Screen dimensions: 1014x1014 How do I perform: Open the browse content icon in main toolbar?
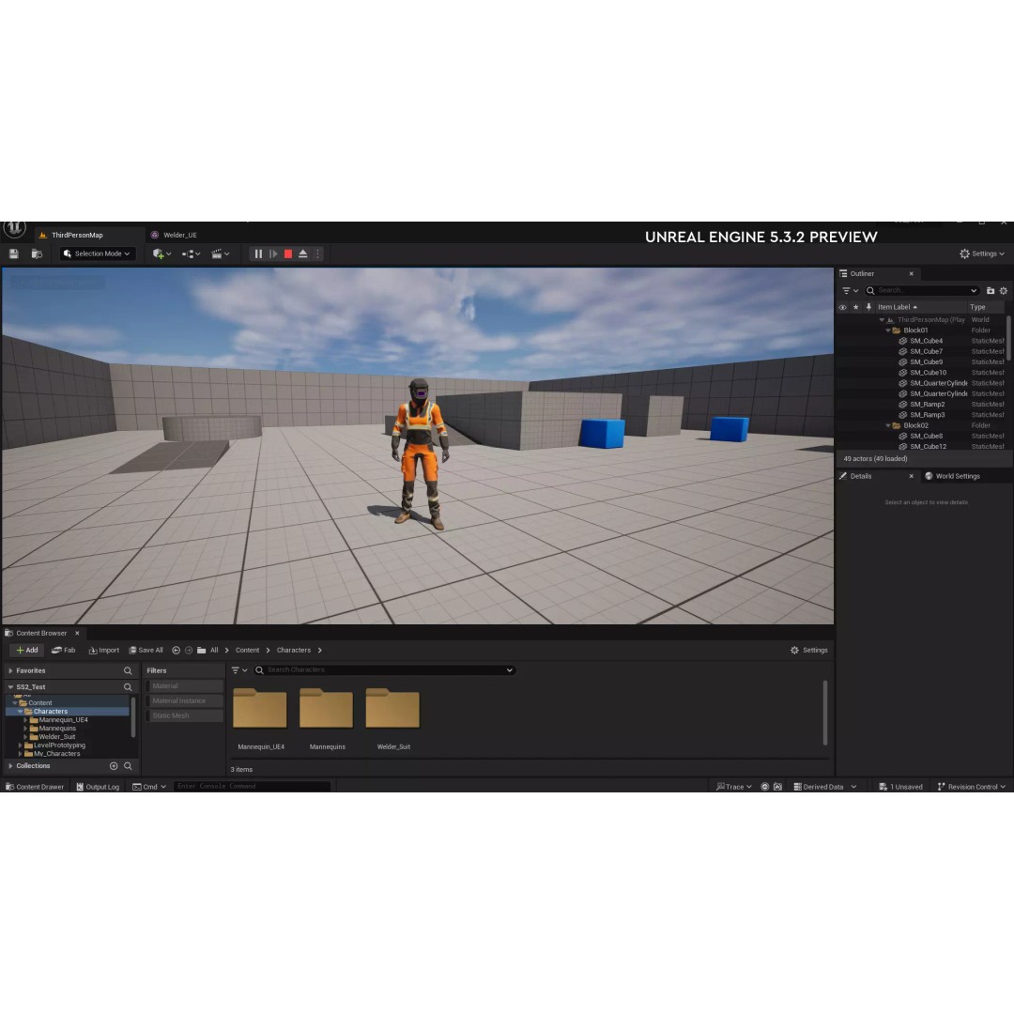pyautogui.click(x=37, y=254)
